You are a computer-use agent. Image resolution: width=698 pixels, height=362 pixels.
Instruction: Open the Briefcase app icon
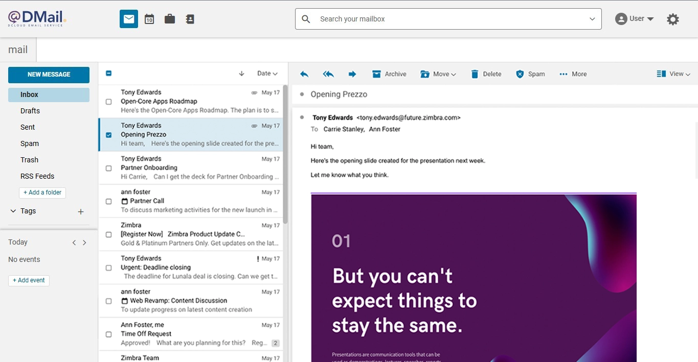click(x=169, y=19)
